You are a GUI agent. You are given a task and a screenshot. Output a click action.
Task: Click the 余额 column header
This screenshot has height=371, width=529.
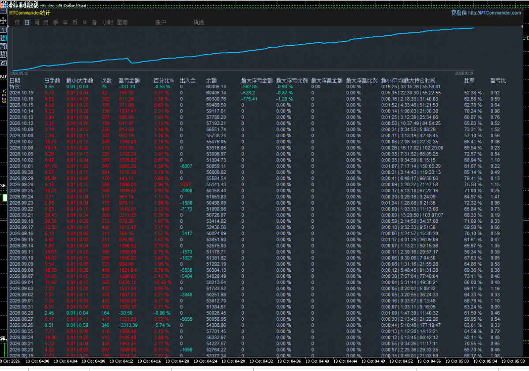pyautogui.click(x=211, y=80)
